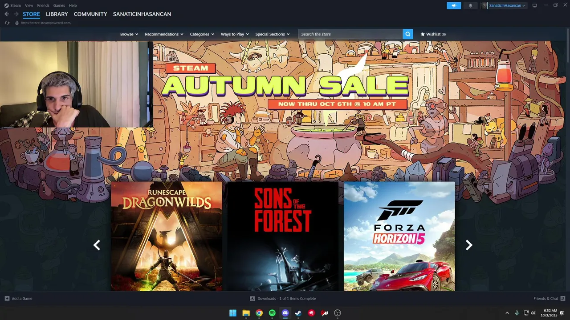The height and width of the screenshot is (320, 570).
Task: Show next carousel games with right arrow
Action: point(469,245)
